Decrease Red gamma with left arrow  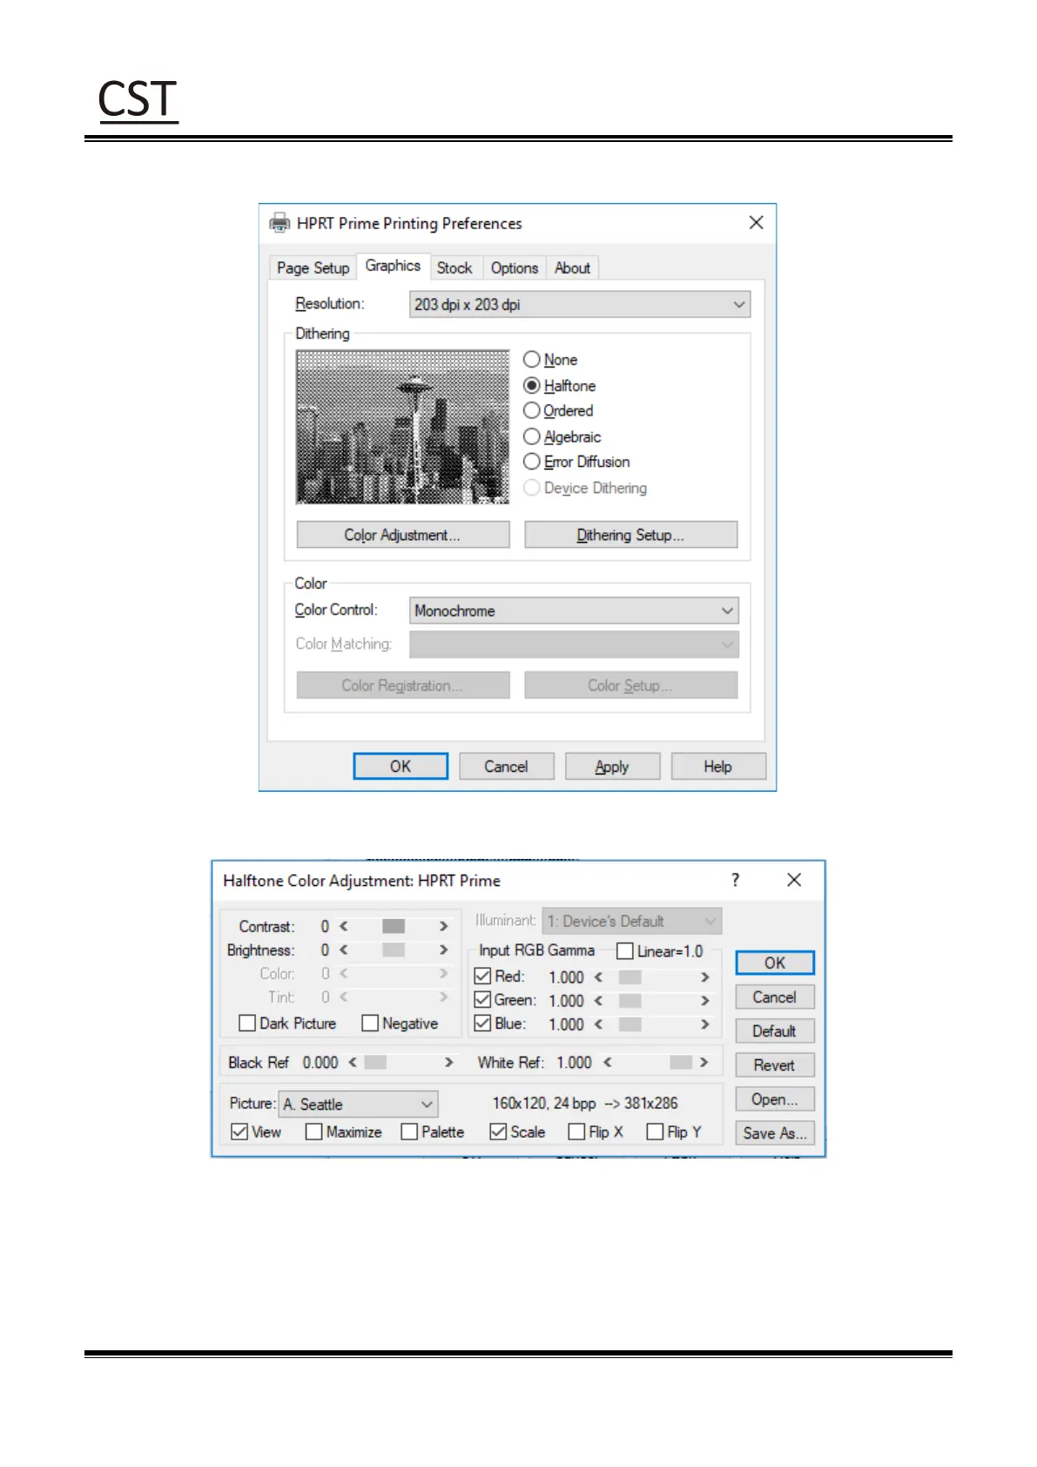(599, 977)
